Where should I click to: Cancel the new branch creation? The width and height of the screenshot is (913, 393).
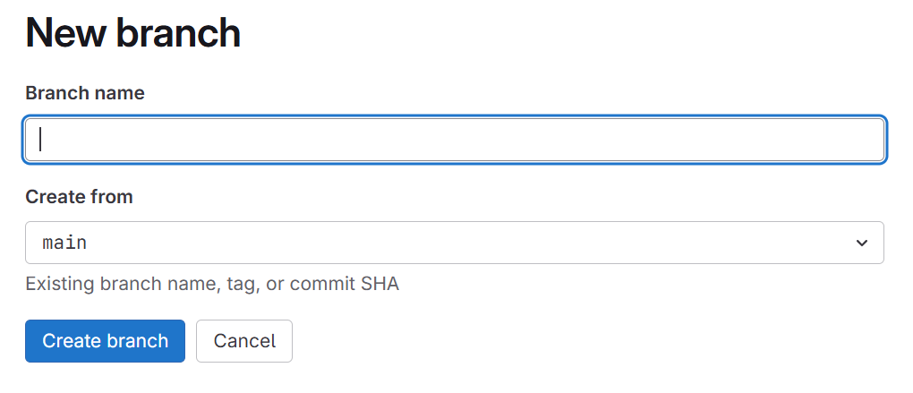244,340
